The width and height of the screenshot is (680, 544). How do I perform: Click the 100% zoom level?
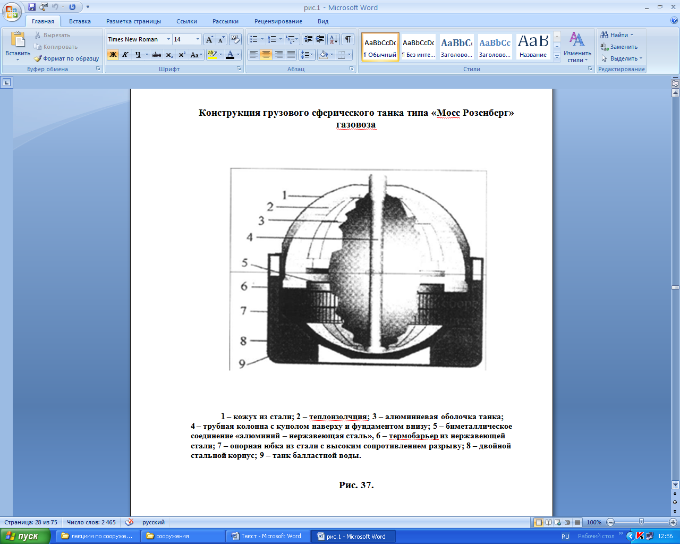click(x=594, y=522)
